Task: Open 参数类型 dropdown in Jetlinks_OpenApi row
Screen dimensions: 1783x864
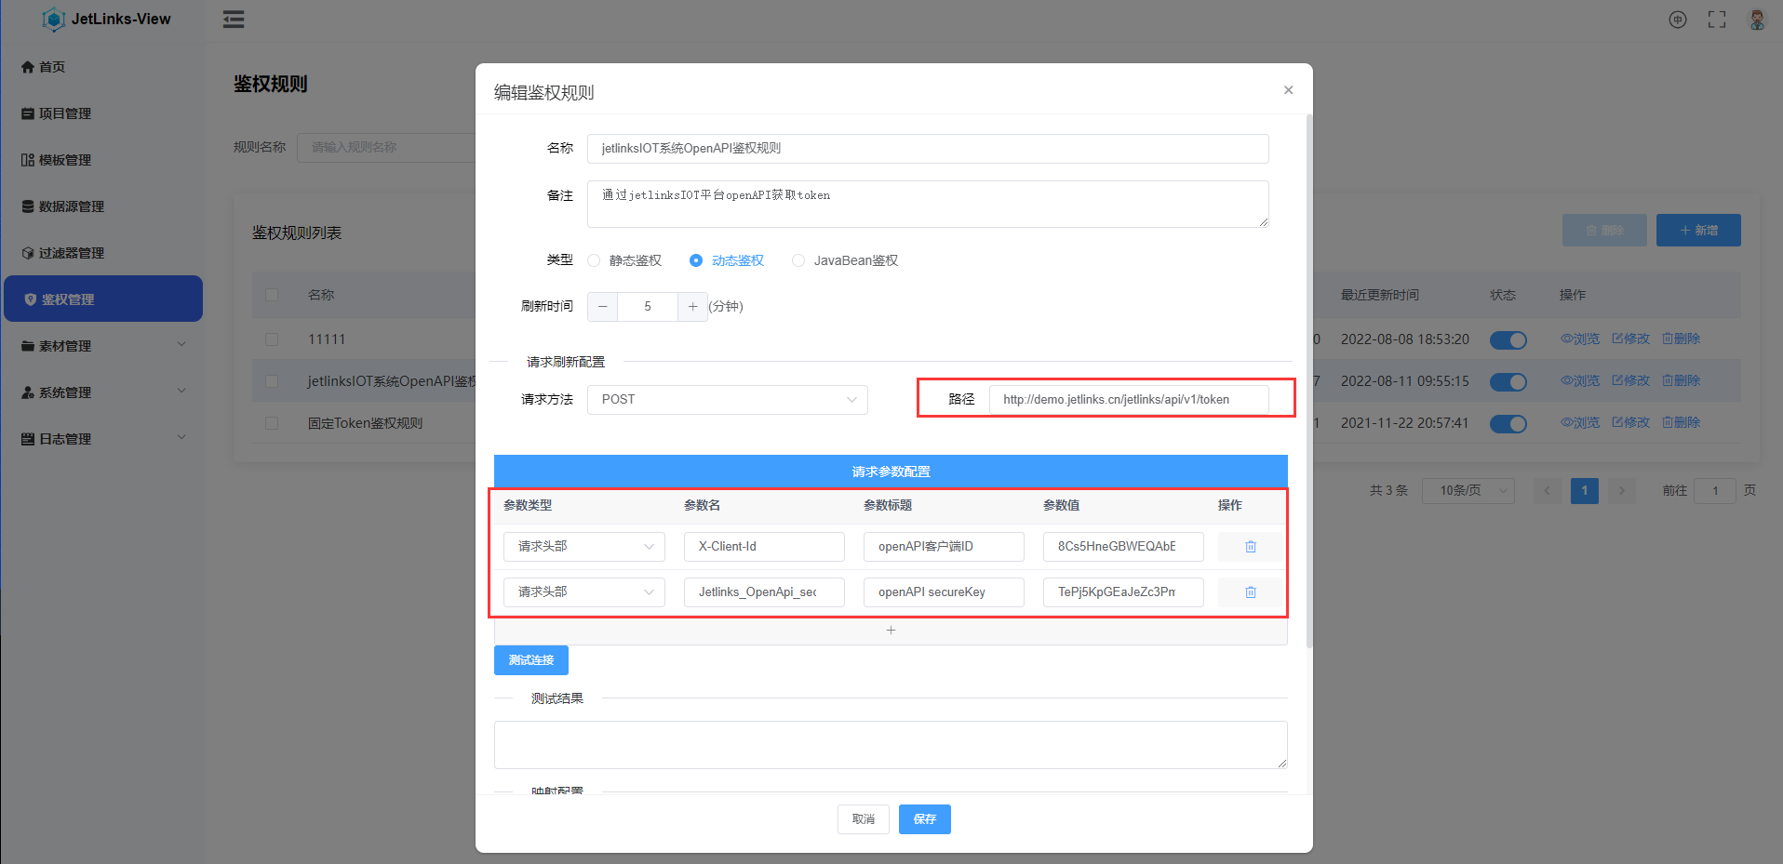Action: tap(584, 592)
